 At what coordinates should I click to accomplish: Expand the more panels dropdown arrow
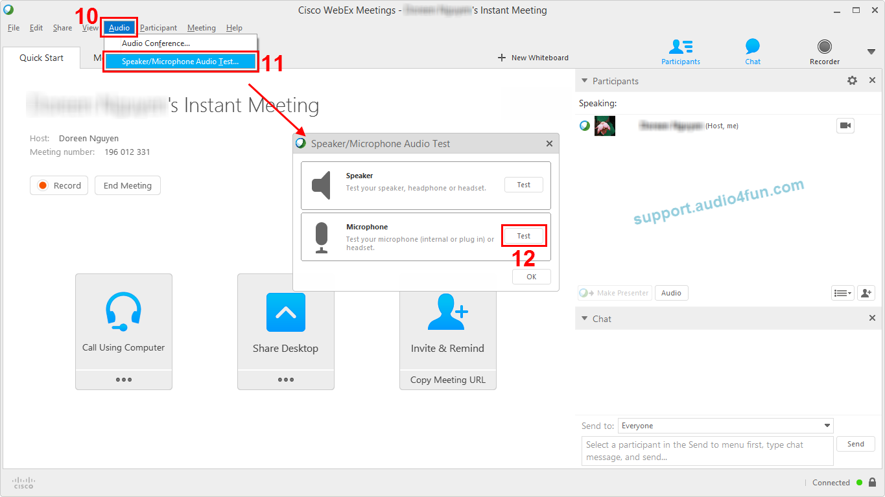[x=871, y=52]
